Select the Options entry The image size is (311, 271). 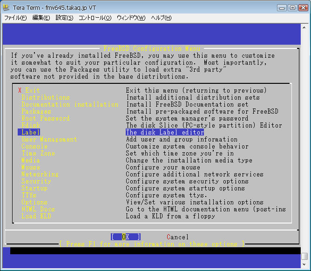tap(34, 202)
